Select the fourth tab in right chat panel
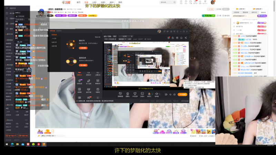Screen dimensions: 276x155 (x=263, y=12)
